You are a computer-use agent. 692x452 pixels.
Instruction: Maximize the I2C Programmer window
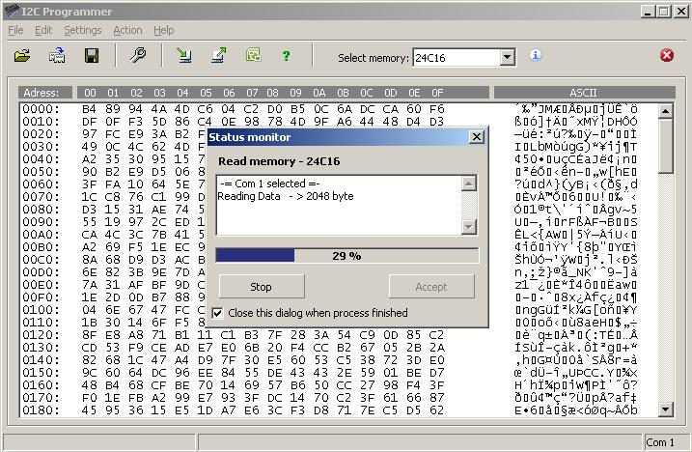(664, 11)
